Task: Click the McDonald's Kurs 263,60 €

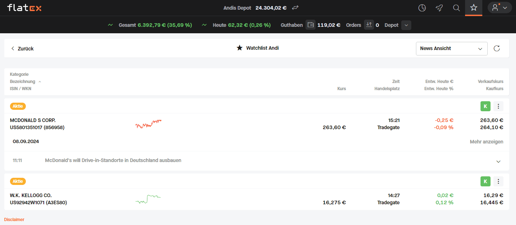Action: click(x=334, y=127)
